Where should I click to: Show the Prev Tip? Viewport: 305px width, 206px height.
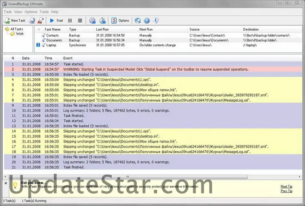(x=287, y=191)
